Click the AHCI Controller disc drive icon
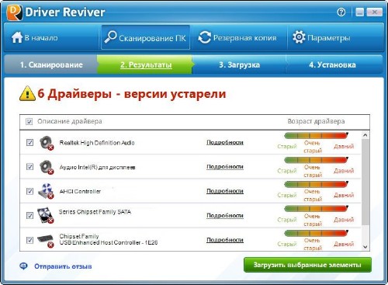The height and width of the screenshot is (285, 388). click(46, 191)
